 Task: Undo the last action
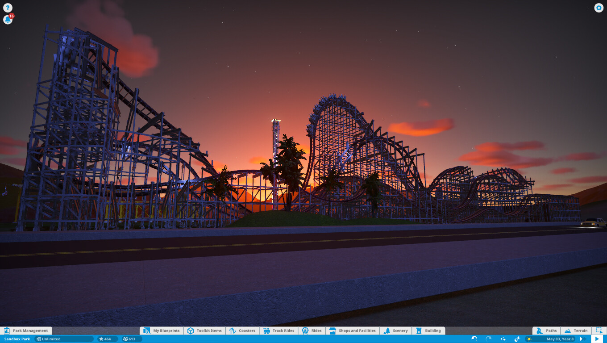pyautogui.click(x=474, y=339)
